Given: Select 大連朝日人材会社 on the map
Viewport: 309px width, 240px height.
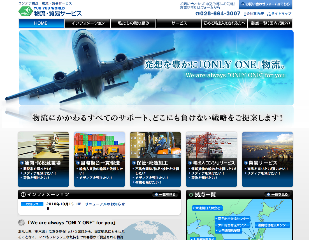Looking at the screenshot, I should click(207, 208).
